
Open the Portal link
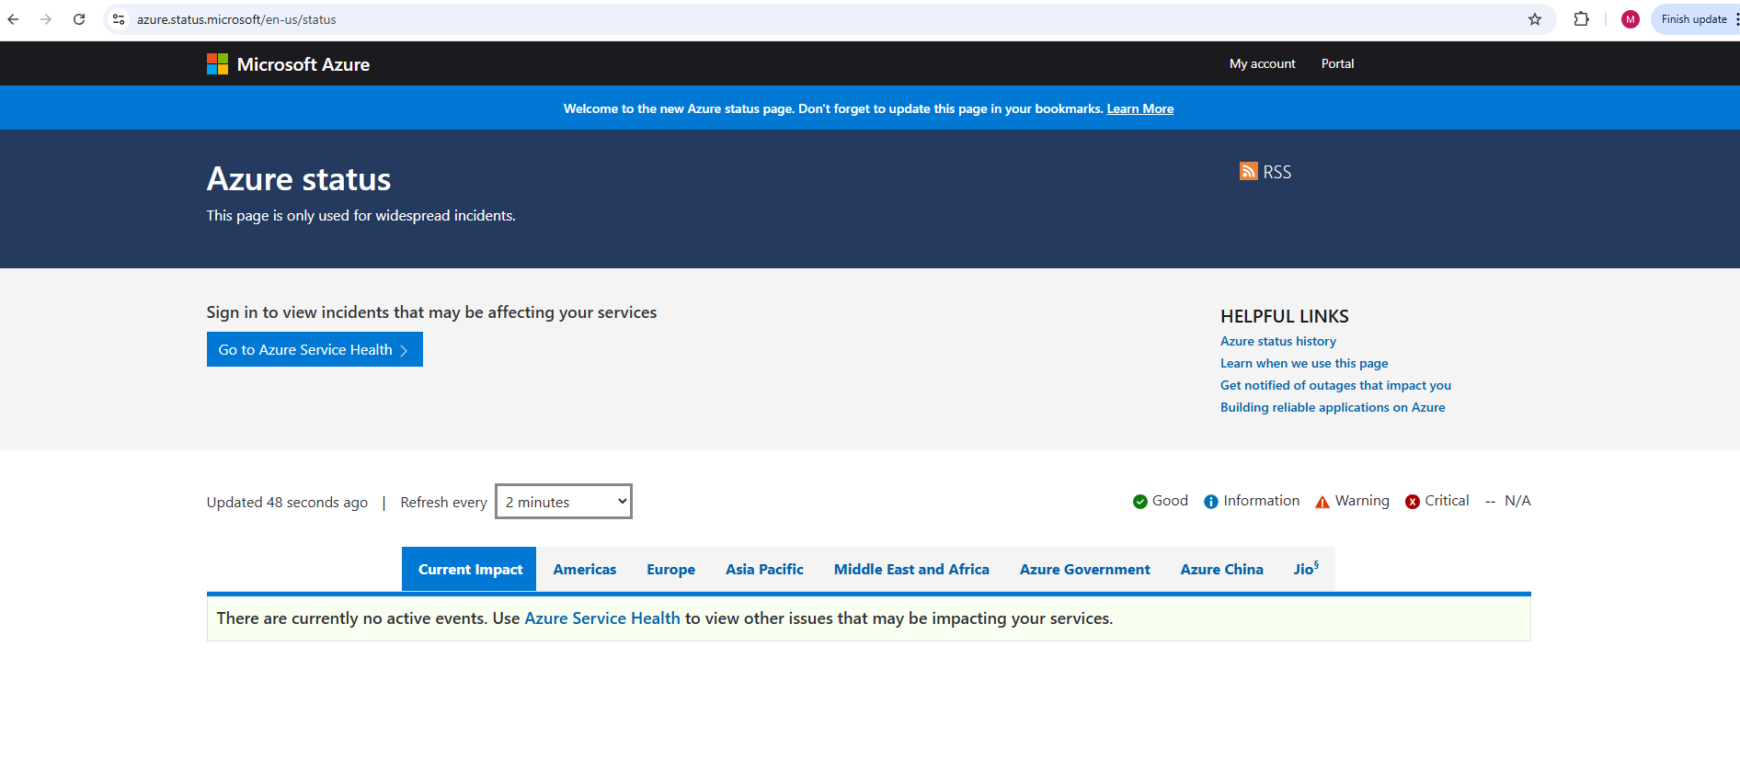click(1337, 63)
